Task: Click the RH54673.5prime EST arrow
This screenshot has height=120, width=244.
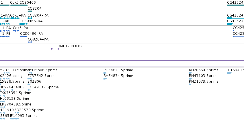Action: tap(105, 73)
